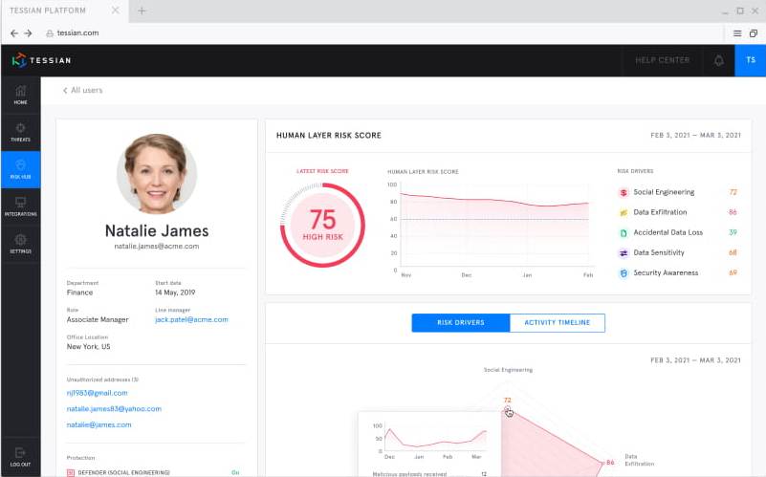Open the notifications bell icon
This screenshot has width=766, height=477.
(x=719, y=60)
